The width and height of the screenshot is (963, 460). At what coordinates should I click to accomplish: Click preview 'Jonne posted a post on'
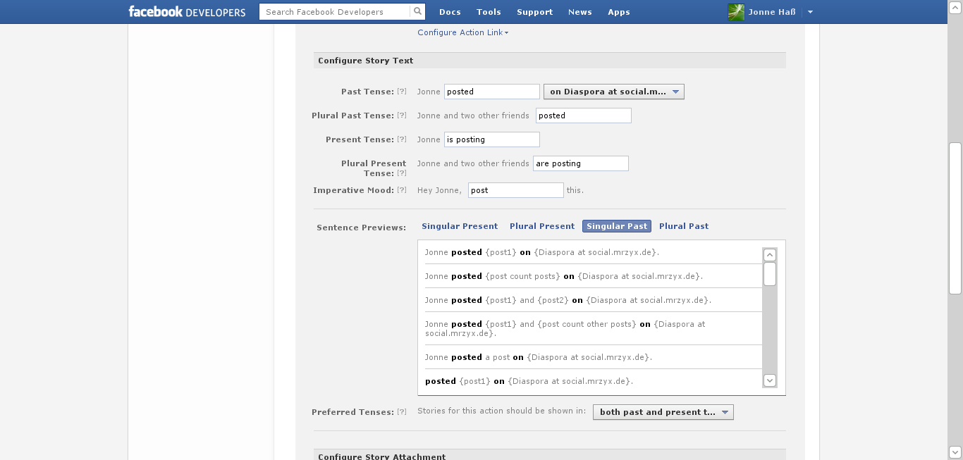point(539,357)
